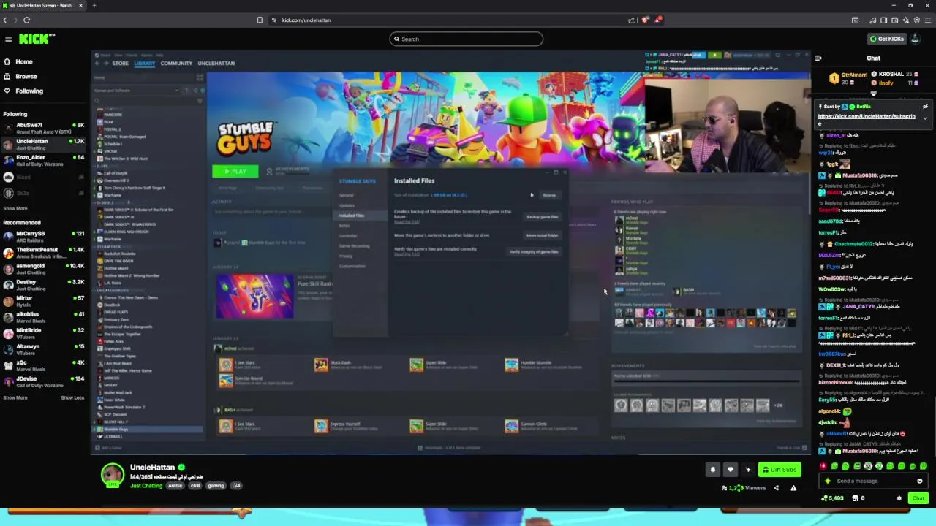
Task: Open a new browser tab
Action: point(94,6)
